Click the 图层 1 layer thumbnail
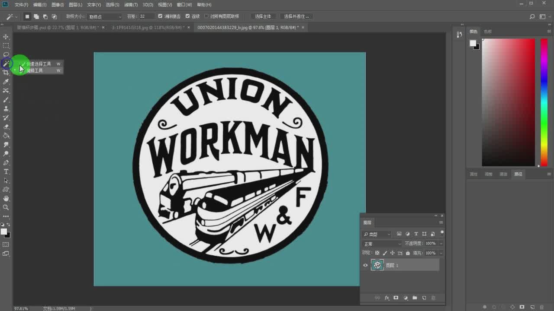 click(377, 265)
